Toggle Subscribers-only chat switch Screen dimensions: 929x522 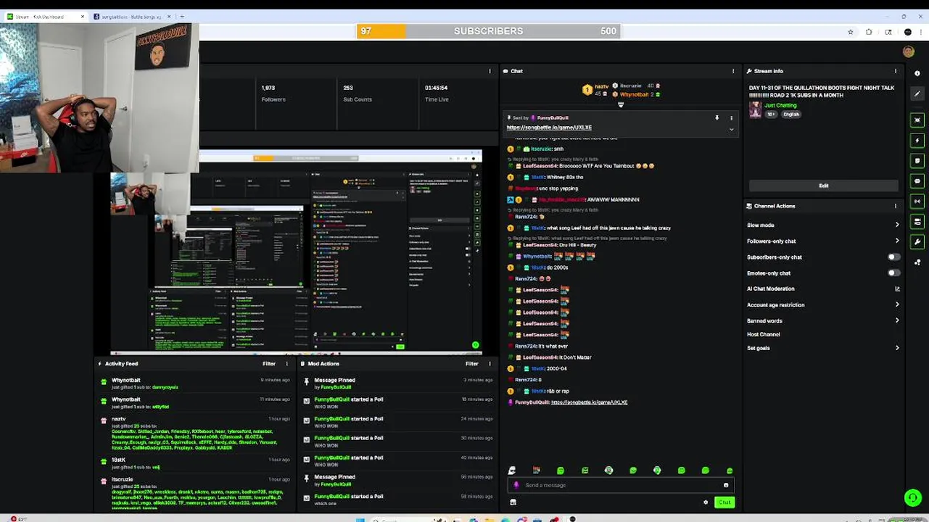click(x=893, y=257)
